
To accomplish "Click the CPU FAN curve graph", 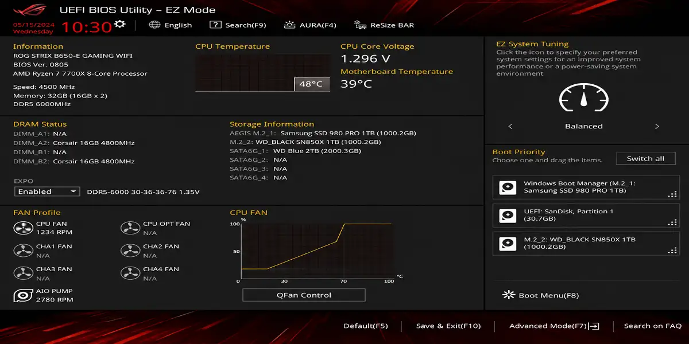I will point(316,251).
